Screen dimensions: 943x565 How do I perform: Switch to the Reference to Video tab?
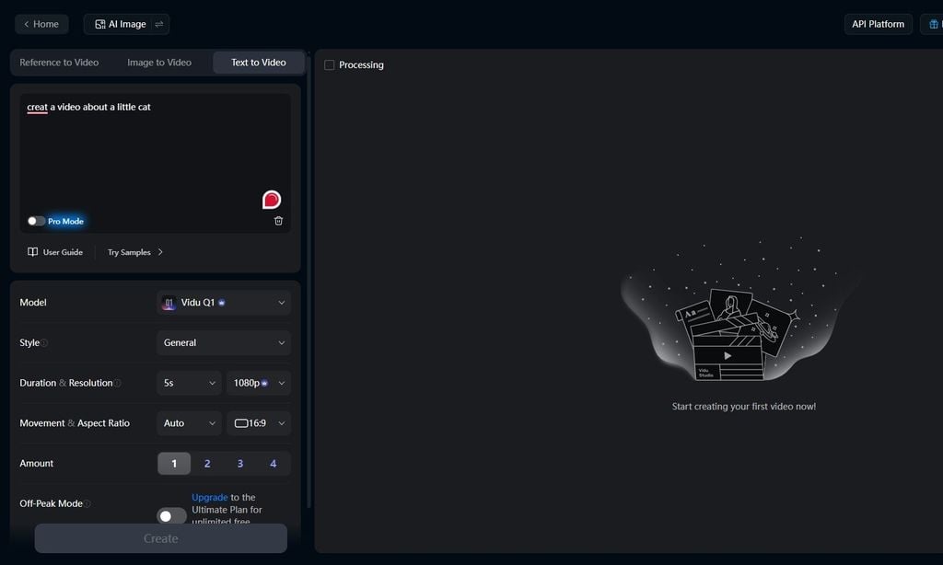[x=59, y=63]
